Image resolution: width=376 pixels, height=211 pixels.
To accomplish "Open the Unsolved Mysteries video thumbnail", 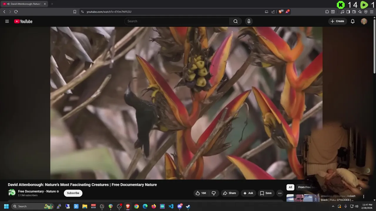I will pyautogui.click(x=303, y=198).
